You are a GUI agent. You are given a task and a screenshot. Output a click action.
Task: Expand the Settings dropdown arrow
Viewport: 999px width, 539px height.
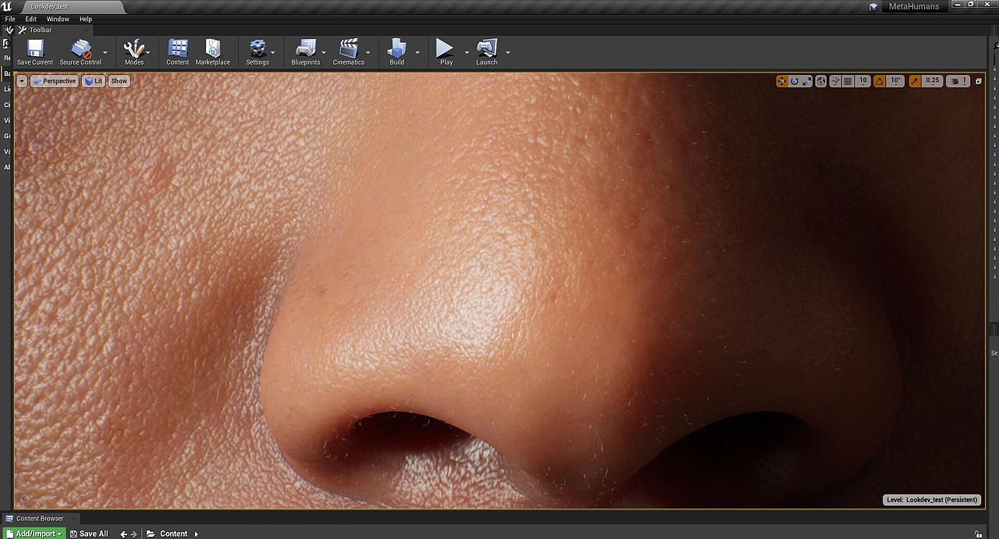pos(273,53)
